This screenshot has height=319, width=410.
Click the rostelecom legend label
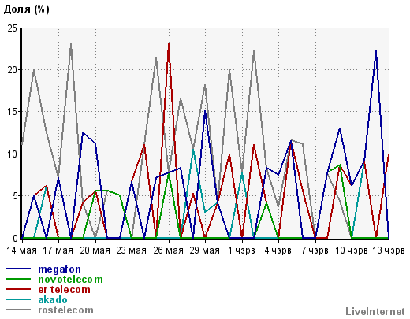coord(65,310)
